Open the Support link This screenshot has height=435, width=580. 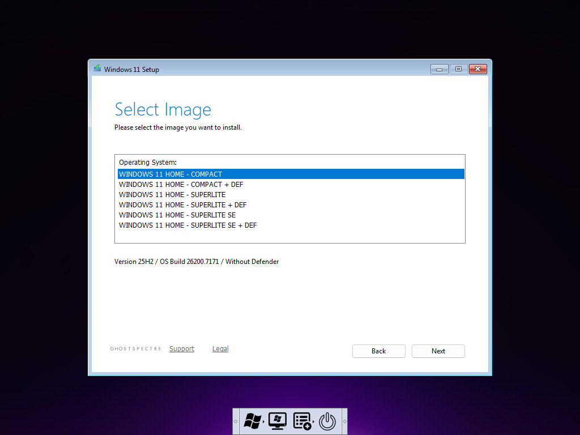point(182,349)
